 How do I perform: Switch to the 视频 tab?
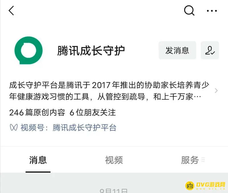(x=114, y=160)
